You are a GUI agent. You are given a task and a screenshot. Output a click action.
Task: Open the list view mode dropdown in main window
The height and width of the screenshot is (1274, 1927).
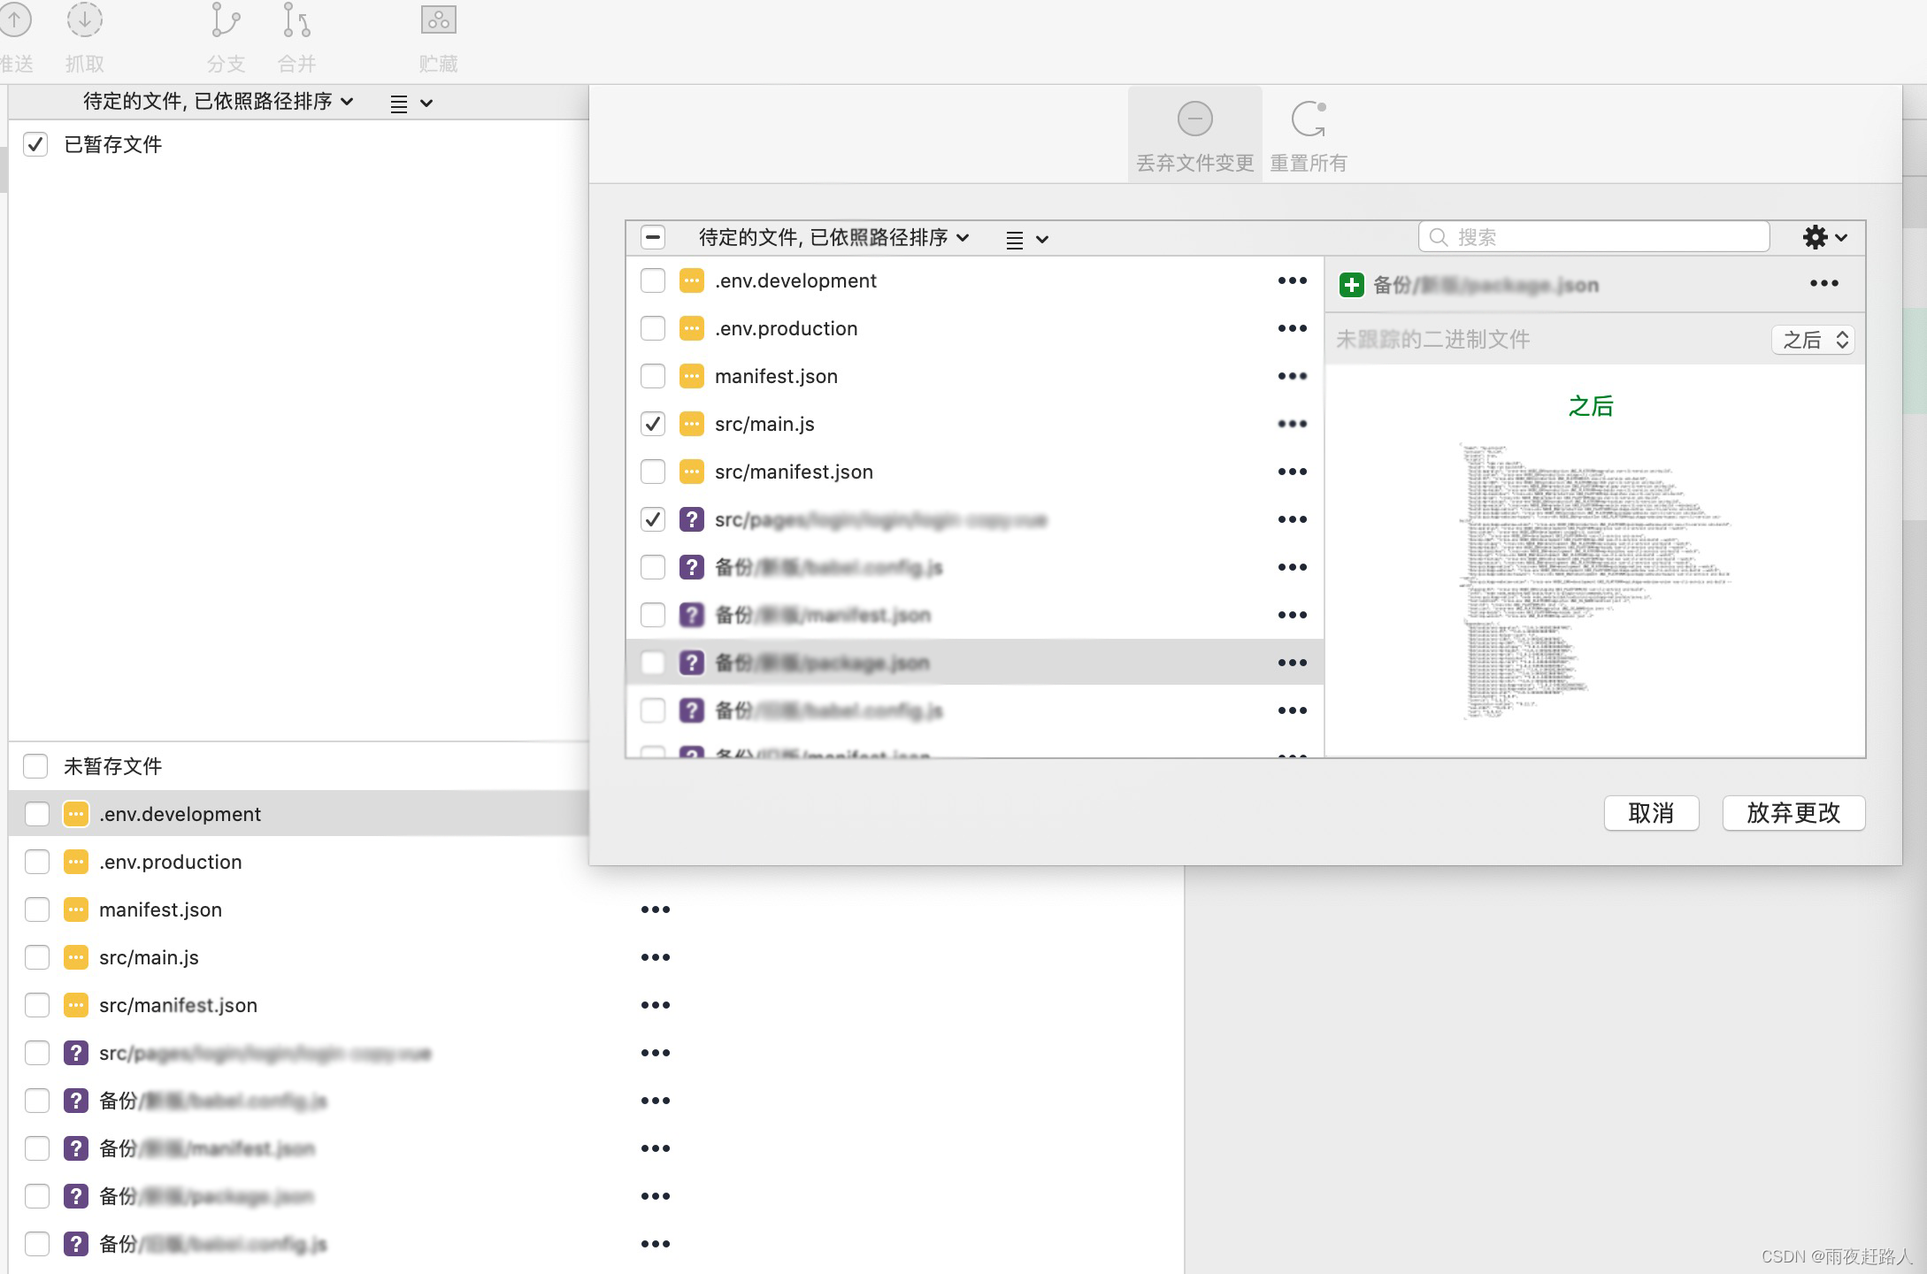(411, 104)
